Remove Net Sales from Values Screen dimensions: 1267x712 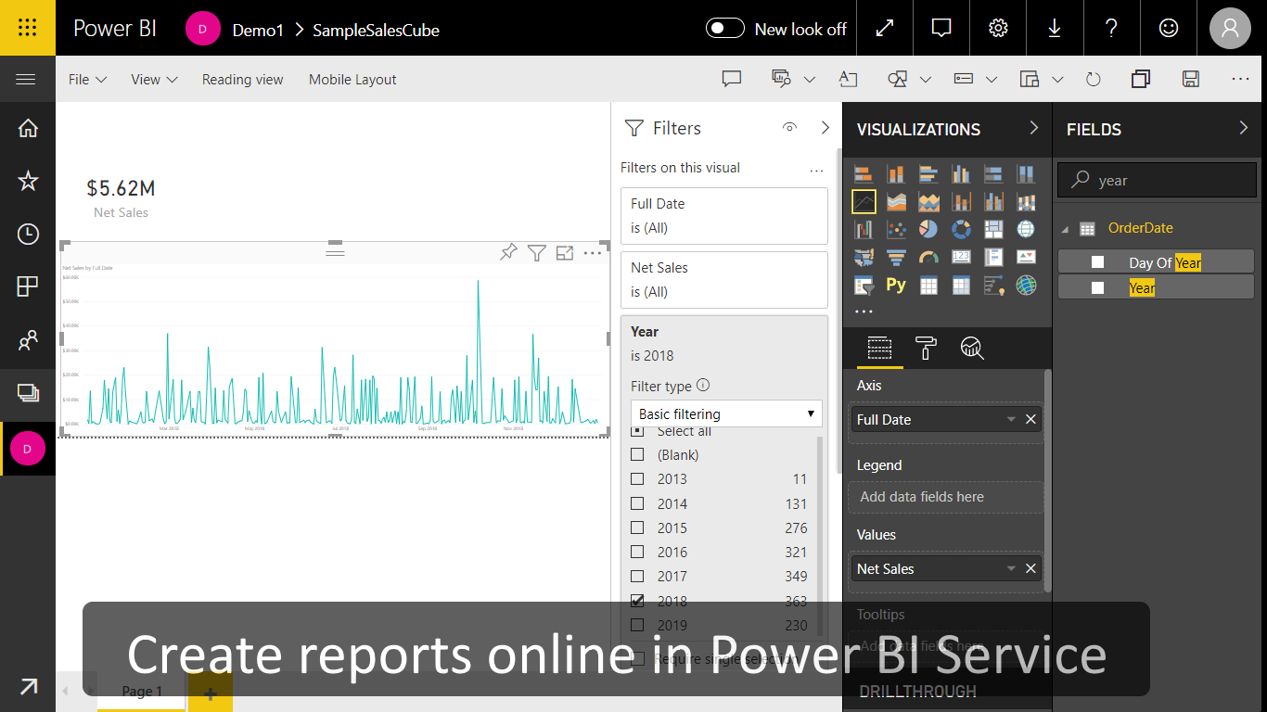1030,568
